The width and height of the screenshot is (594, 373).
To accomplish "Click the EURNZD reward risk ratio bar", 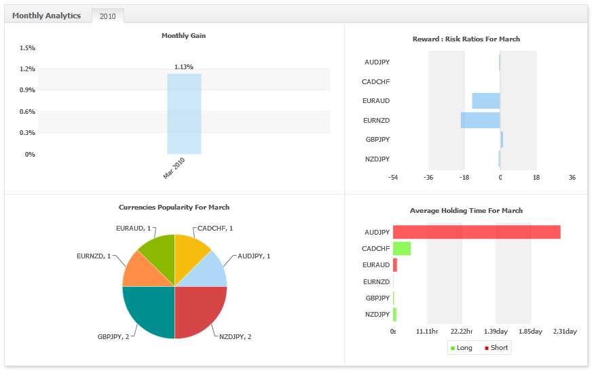I will point(481,120).
